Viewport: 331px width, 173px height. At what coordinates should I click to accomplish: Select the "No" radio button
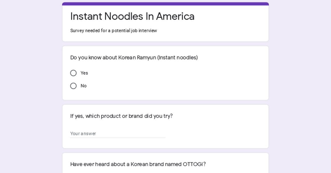pyautogui.click(x=73, y=86)
